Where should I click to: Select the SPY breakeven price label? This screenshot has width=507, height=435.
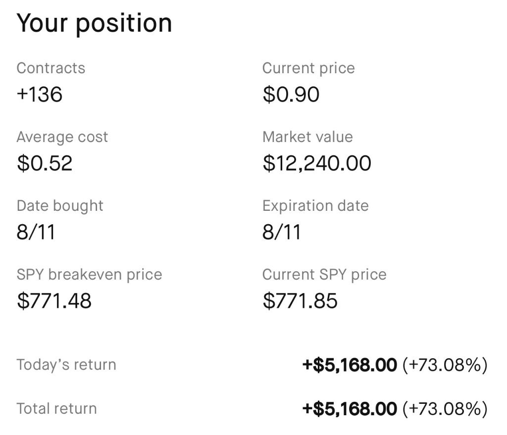point(89,275)
